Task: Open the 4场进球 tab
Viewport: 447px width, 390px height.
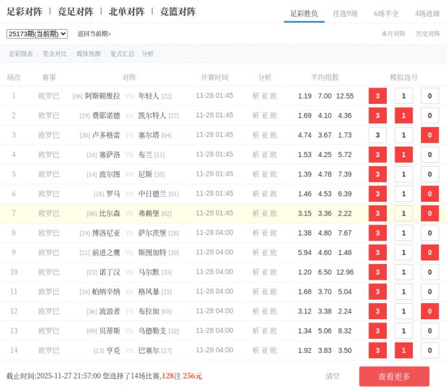Action: (427, 14)
